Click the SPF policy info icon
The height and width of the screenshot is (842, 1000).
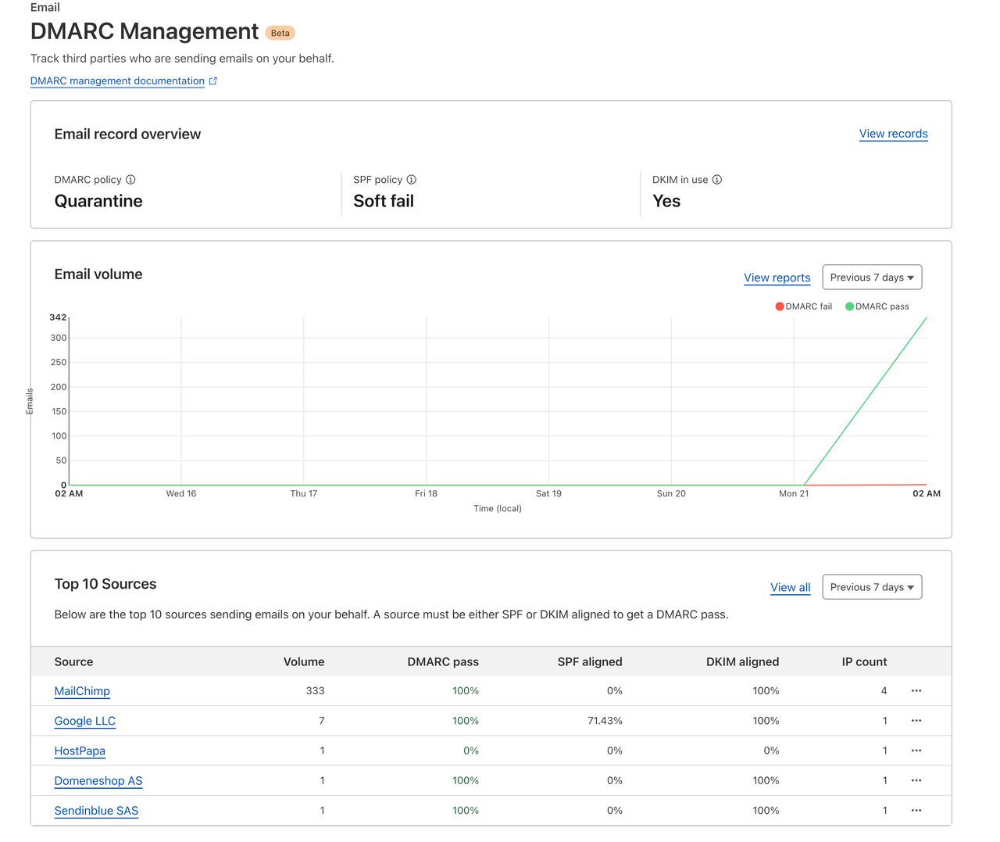click(412, 179)
